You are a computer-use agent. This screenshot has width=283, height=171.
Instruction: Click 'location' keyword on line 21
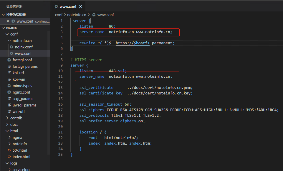88,132
